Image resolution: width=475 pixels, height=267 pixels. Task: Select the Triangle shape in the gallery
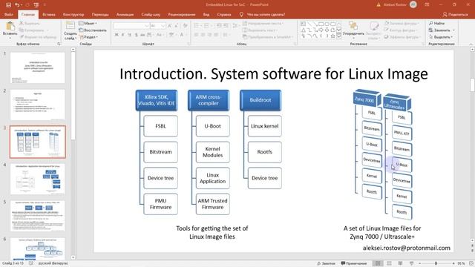tap(304, 30)
